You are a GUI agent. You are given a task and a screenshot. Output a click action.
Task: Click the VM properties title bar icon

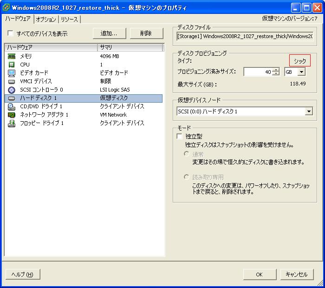click(x=6, y=8)
